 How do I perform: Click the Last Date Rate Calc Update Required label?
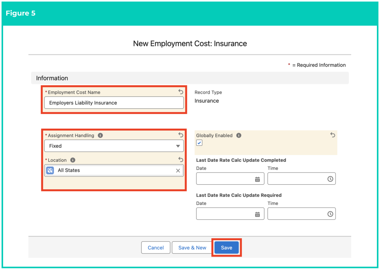[x=239, y=195]
